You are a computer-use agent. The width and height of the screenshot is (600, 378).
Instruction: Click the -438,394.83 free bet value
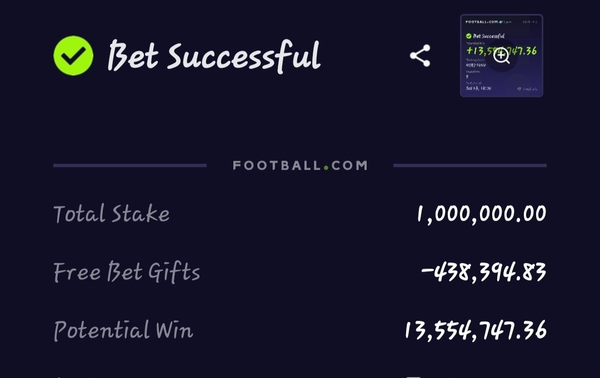point(483,272)
